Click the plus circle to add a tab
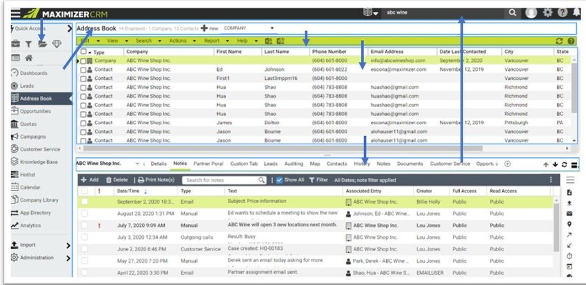Viewport: 586px width, 285px height. (x=507, y=164)
